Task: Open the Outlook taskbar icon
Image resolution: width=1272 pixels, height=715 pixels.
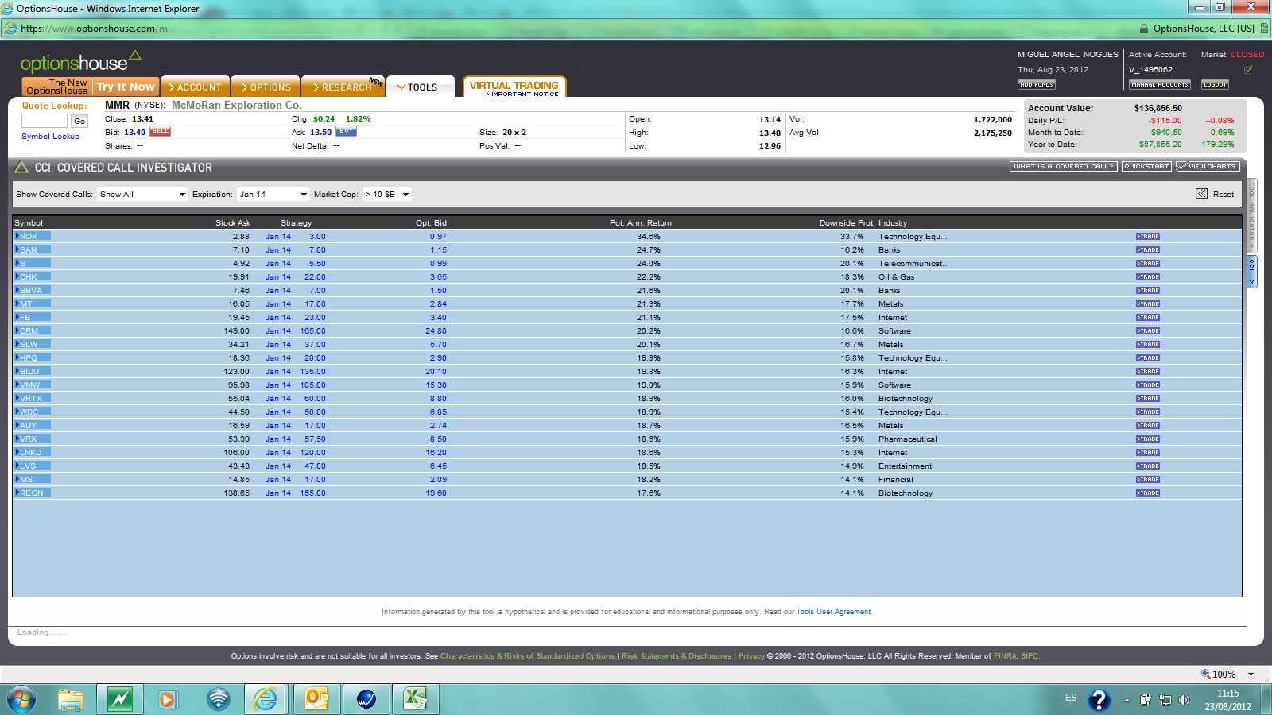Action: click(x=316, y=699)
